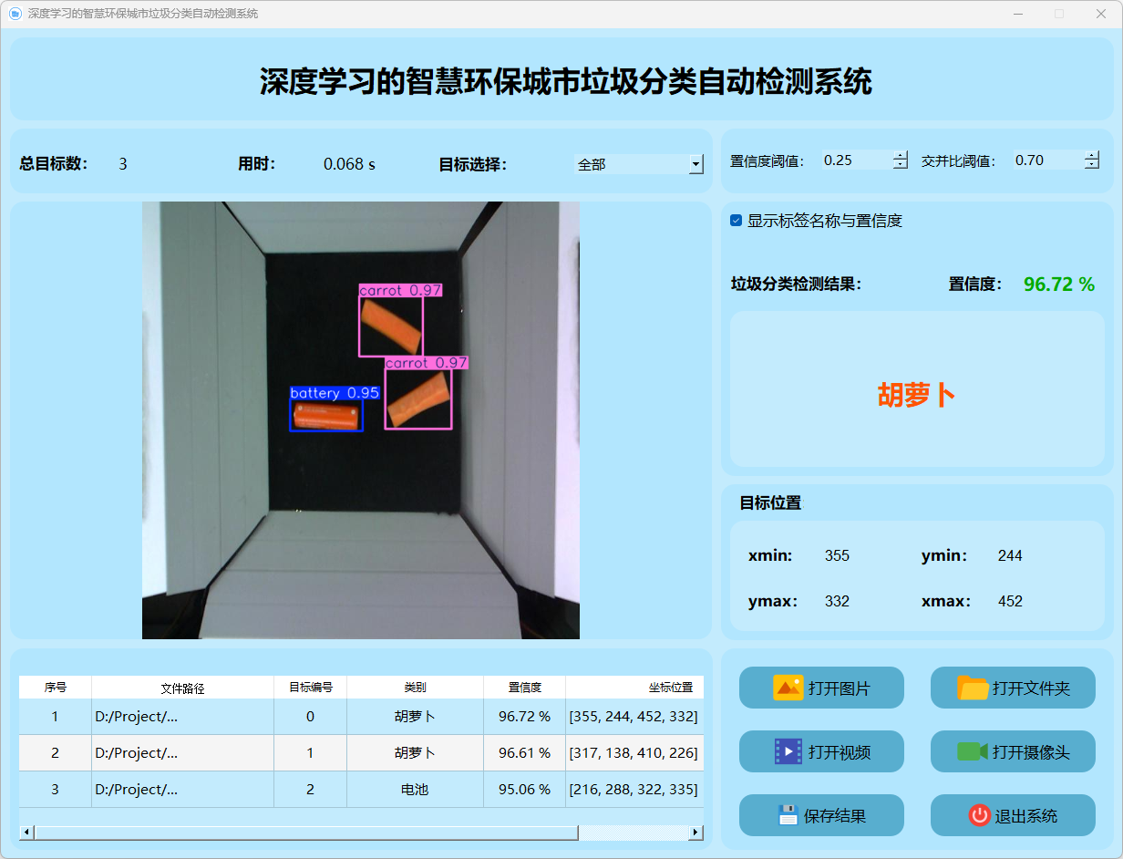Click the table scrollbar right arrow
Screen dimensions: 1123x859
[695, 833]
